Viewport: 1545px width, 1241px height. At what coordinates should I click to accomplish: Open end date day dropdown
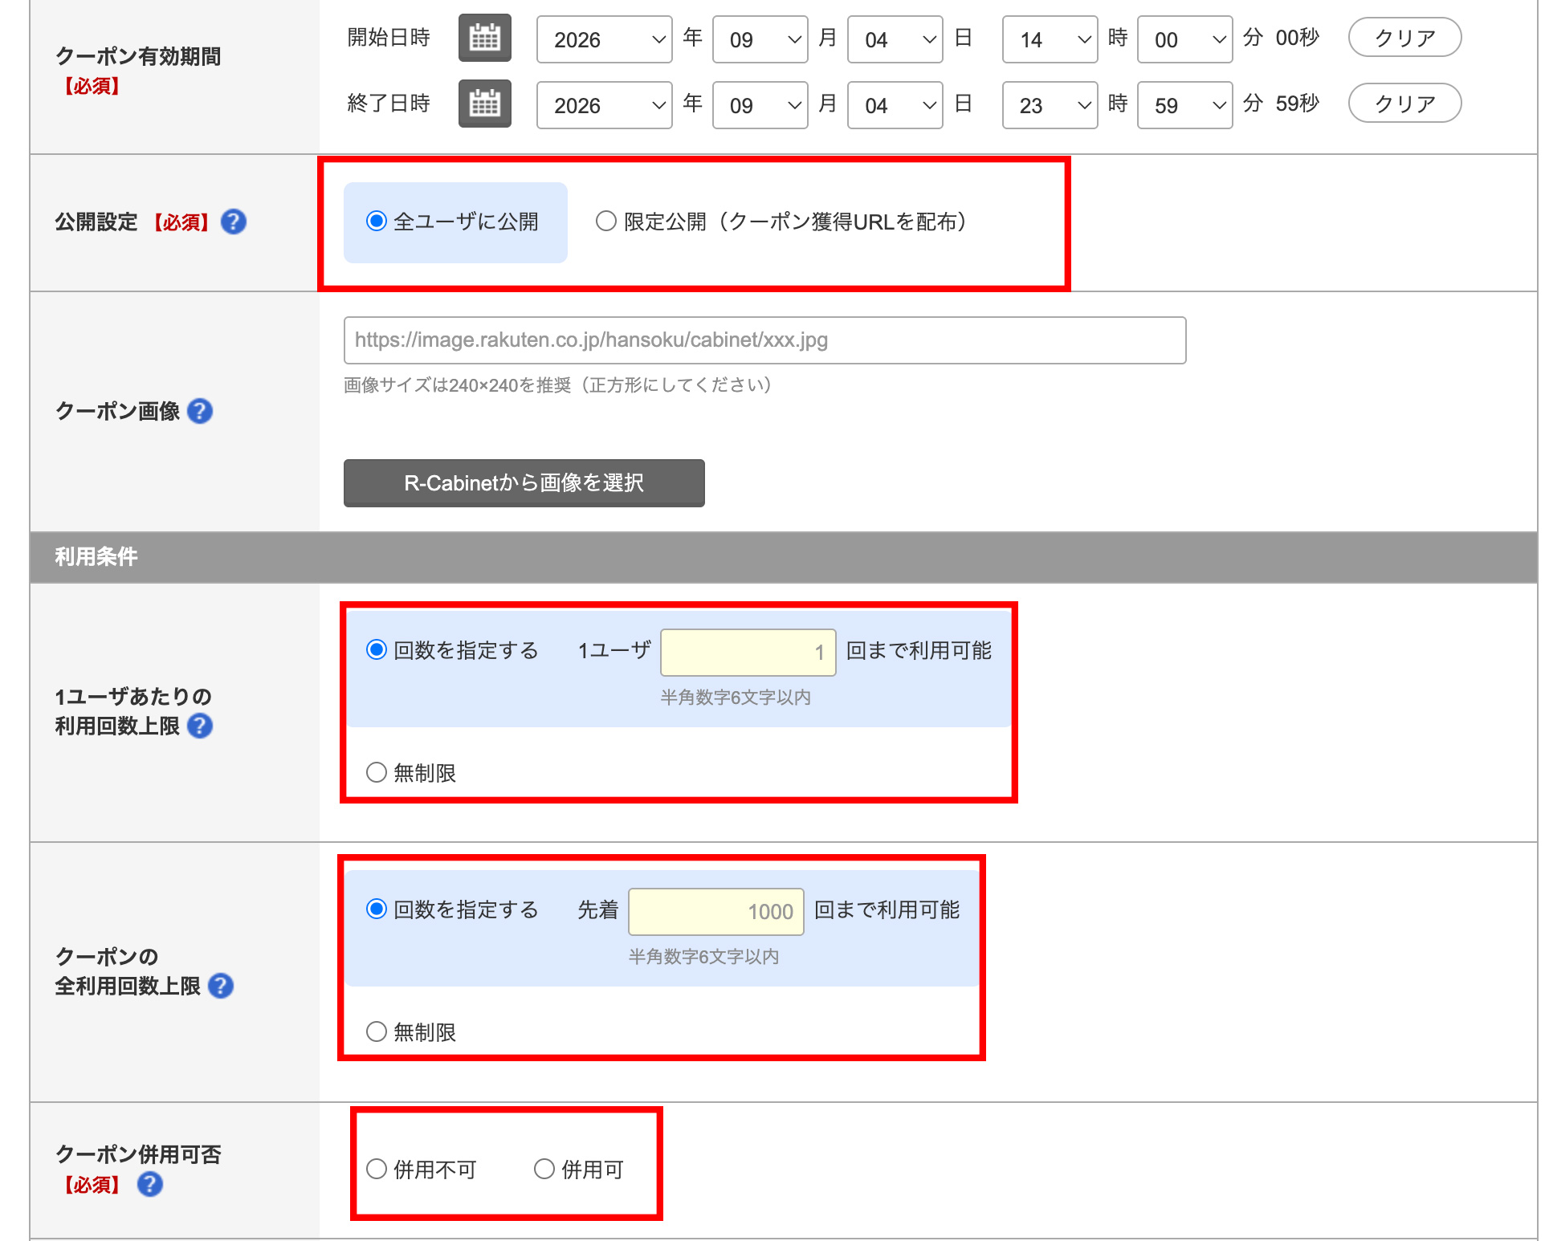click(x=895, y=105)
